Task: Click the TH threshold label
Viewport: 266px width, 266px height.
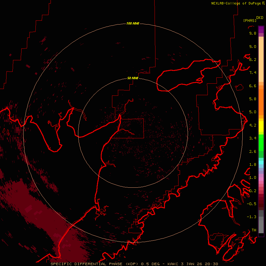Action: click(x=254, y=230)
